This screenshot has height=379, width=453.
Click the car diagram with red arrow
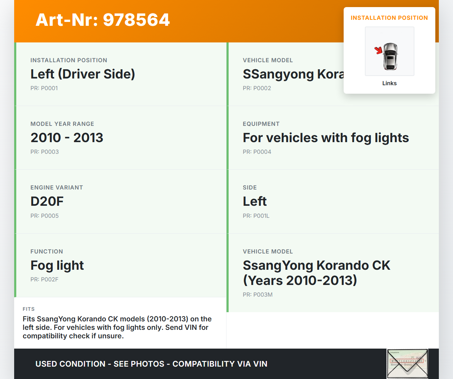[389, 51]
